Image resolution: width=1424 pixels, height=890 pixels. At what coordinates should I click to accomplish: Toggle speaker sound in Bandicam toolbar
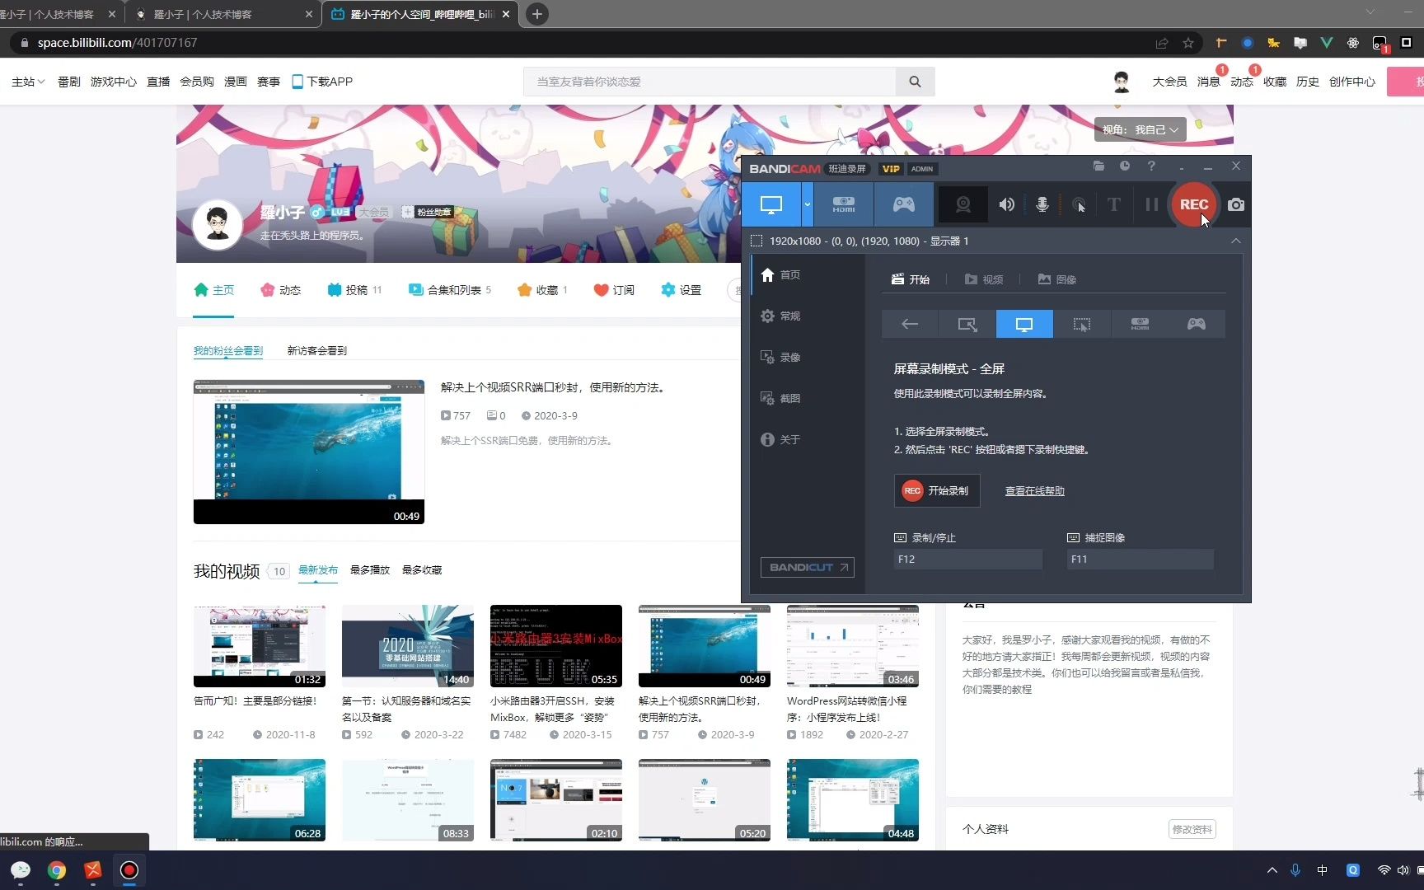[1006, 204]
